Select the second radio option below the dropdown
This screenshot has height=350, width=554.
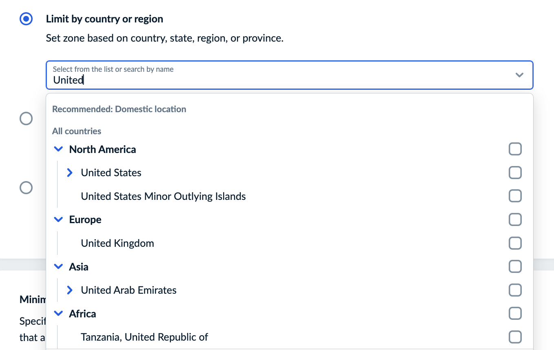coord(26,118)
